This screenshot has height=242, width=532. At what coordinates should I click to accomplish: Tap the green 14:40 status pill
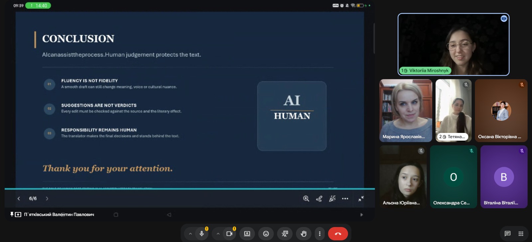coord(38,6)
